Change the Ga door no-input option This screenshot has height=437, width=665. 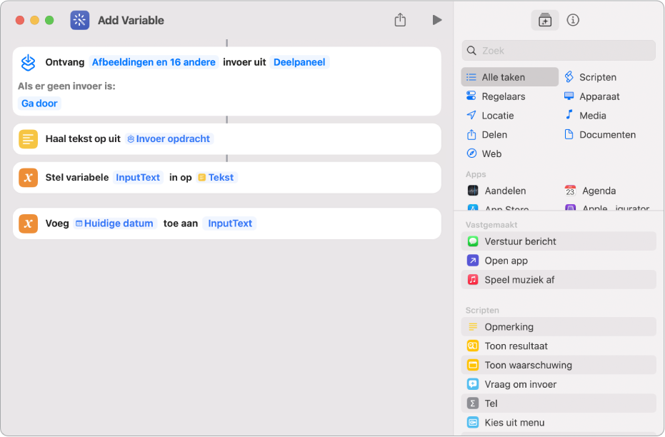(40, 103)
